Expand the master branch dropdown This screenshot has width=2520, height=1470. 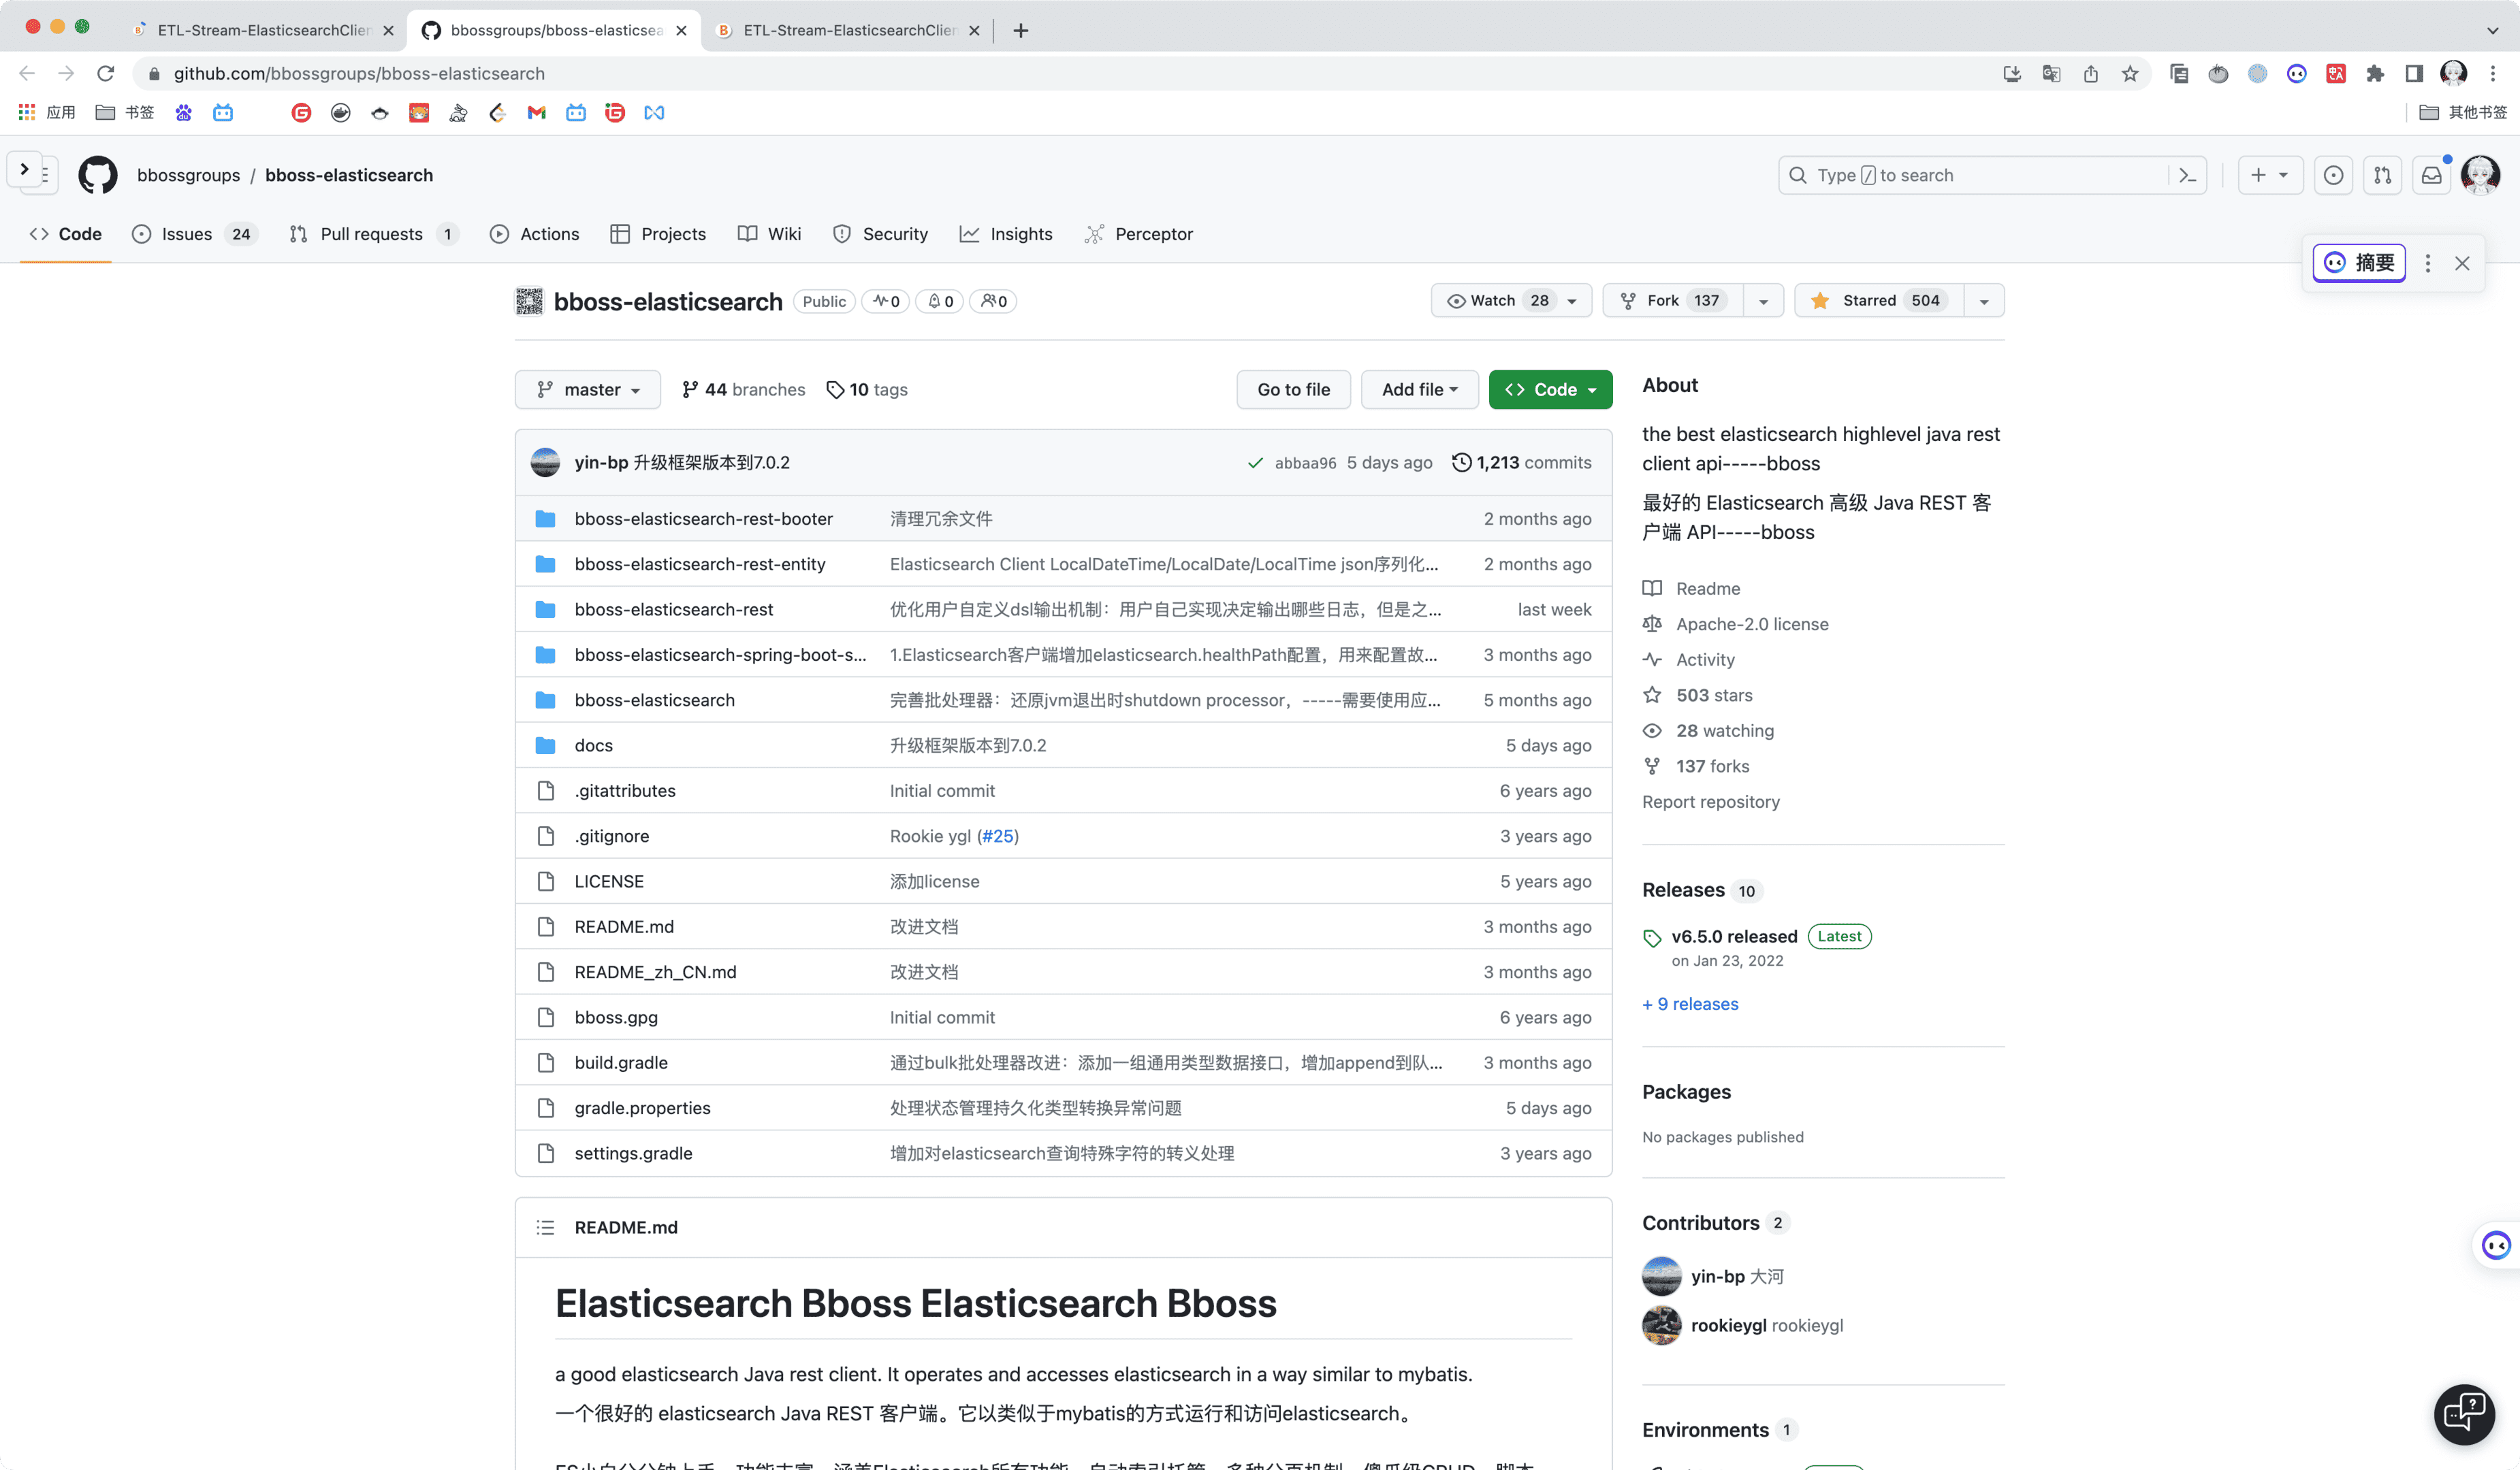pyautogui.click(x=588, y=390)
